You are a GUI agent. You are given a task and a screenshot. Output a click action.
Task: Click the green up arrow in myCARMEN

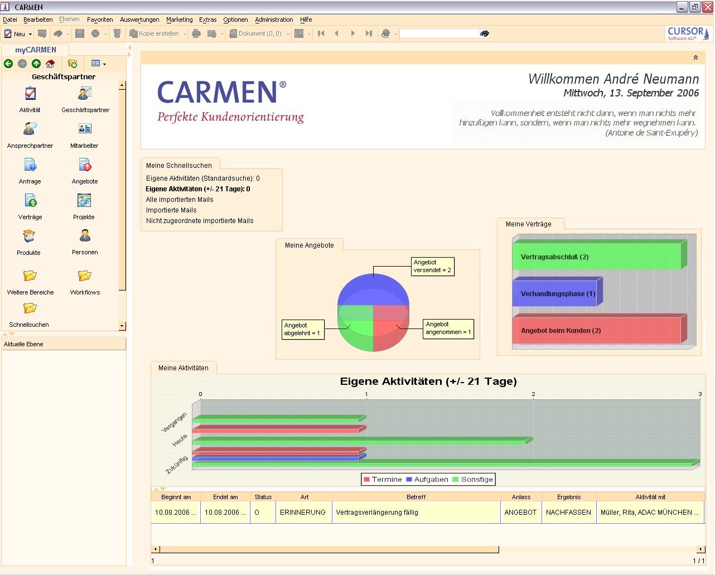36,64
